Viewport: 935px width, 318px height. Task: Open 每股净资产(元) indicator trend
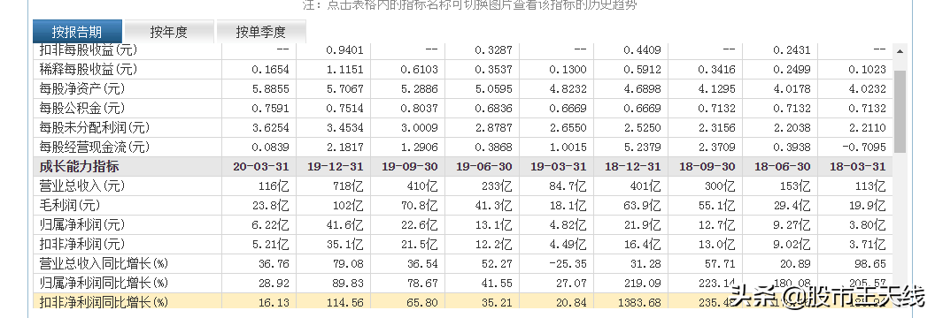click(81, 89)
